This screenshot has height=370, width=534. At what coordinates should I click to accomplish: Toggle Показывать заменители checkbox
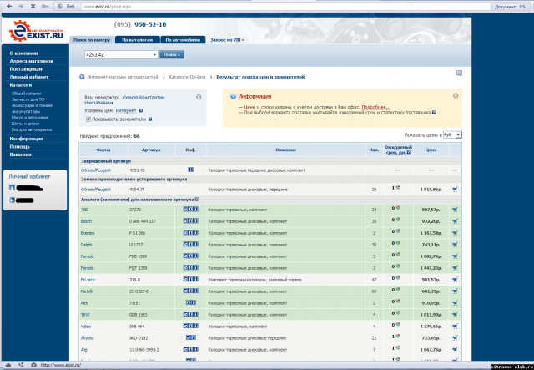[x=88, y=119]
